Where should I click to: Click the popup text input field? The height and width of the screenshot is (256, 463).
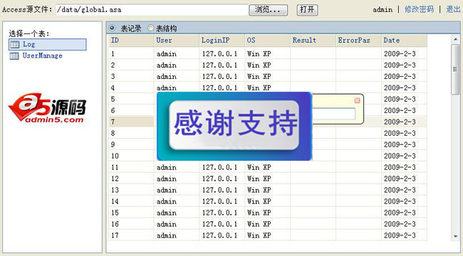click(333, 114)
